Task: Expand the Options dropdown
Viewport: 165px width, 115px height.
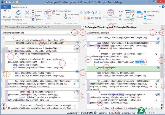Action: pos(42,19)
